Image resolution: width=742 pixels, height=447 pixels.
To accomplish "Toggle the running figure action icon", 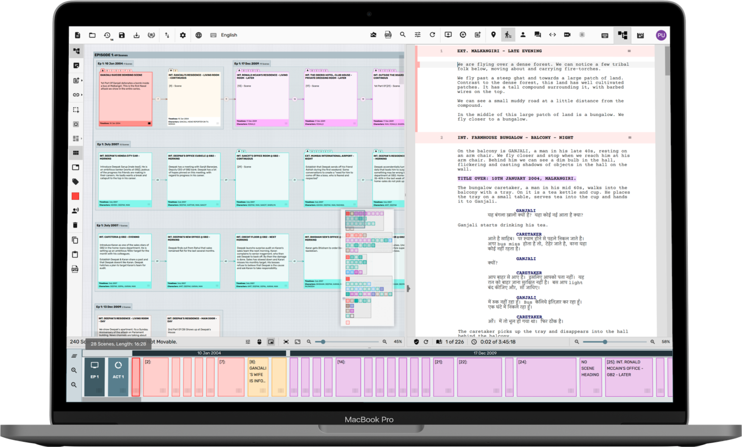I will click(x=508, y=35).
